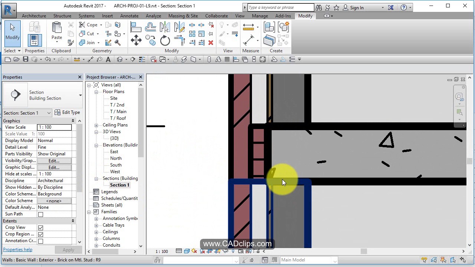Open the Collaborate ribbon tab
Image resolution: width=475 pixels, height=267 pixels.
216,16
